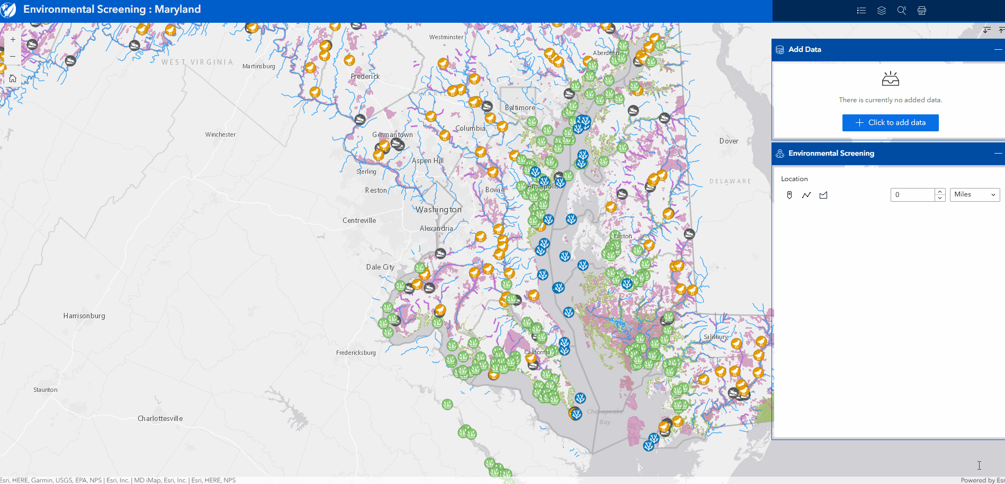Click the globe-and-leaf app logo
This screenshot has width=1005, height=484.
tap(8, 10)
